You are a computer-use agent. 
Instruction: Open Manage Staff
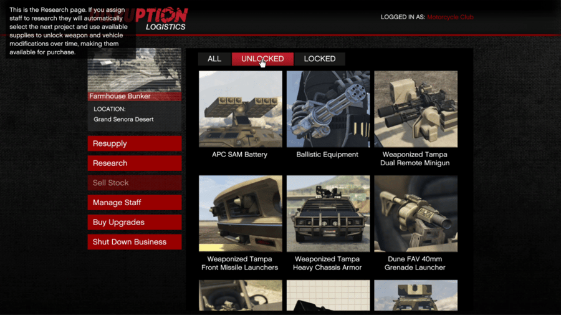tap(135, 203)
